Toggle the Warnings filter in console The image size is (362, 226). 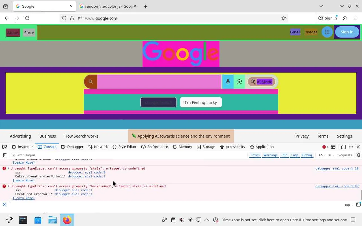pos(270,155)
